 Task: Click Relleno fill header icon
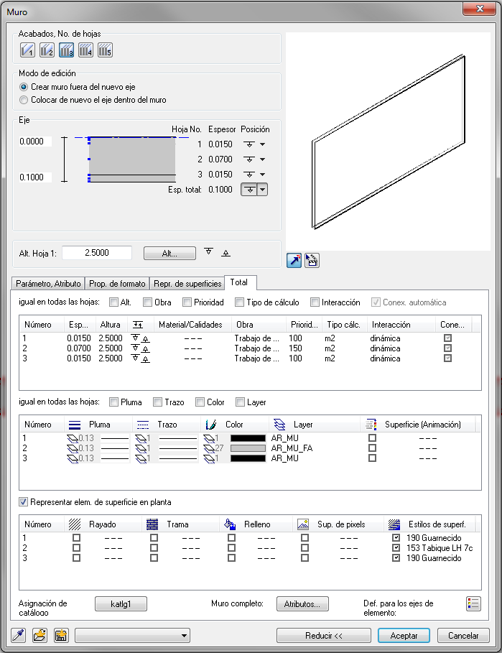pyautogui.click(x=230, y=524)
